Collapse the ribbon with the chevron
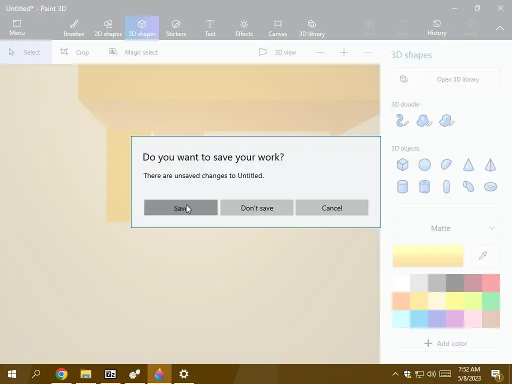512x384 pixels. [500, 28]
